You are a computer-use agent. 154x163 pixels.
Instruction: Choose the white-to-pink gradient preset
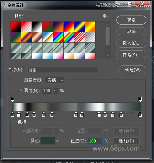[x=58, y=56]
